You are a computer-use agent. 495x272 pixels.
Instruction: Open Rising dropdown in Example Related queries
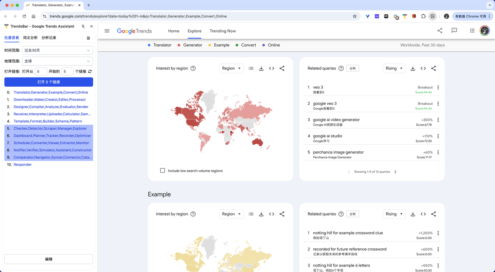coord(394,214)
